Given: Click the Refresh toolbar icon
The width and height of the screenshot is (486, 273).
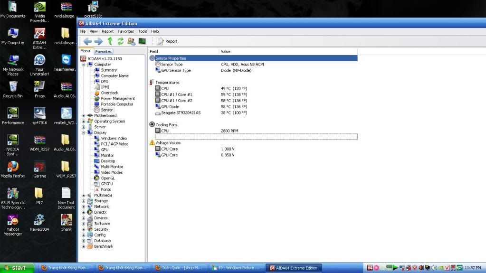Looking at the screenshot, I should click(120, 41).
